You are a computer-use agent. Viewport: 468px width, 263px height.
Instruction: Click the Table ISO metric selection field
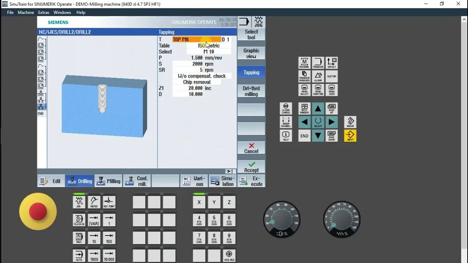tap(209, 46)
